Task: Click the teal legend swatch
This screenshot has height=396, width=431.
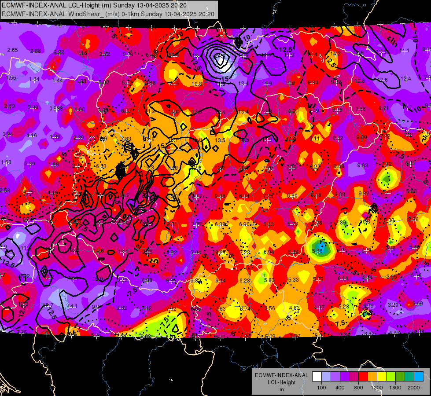Action: (x=409, y=377)
